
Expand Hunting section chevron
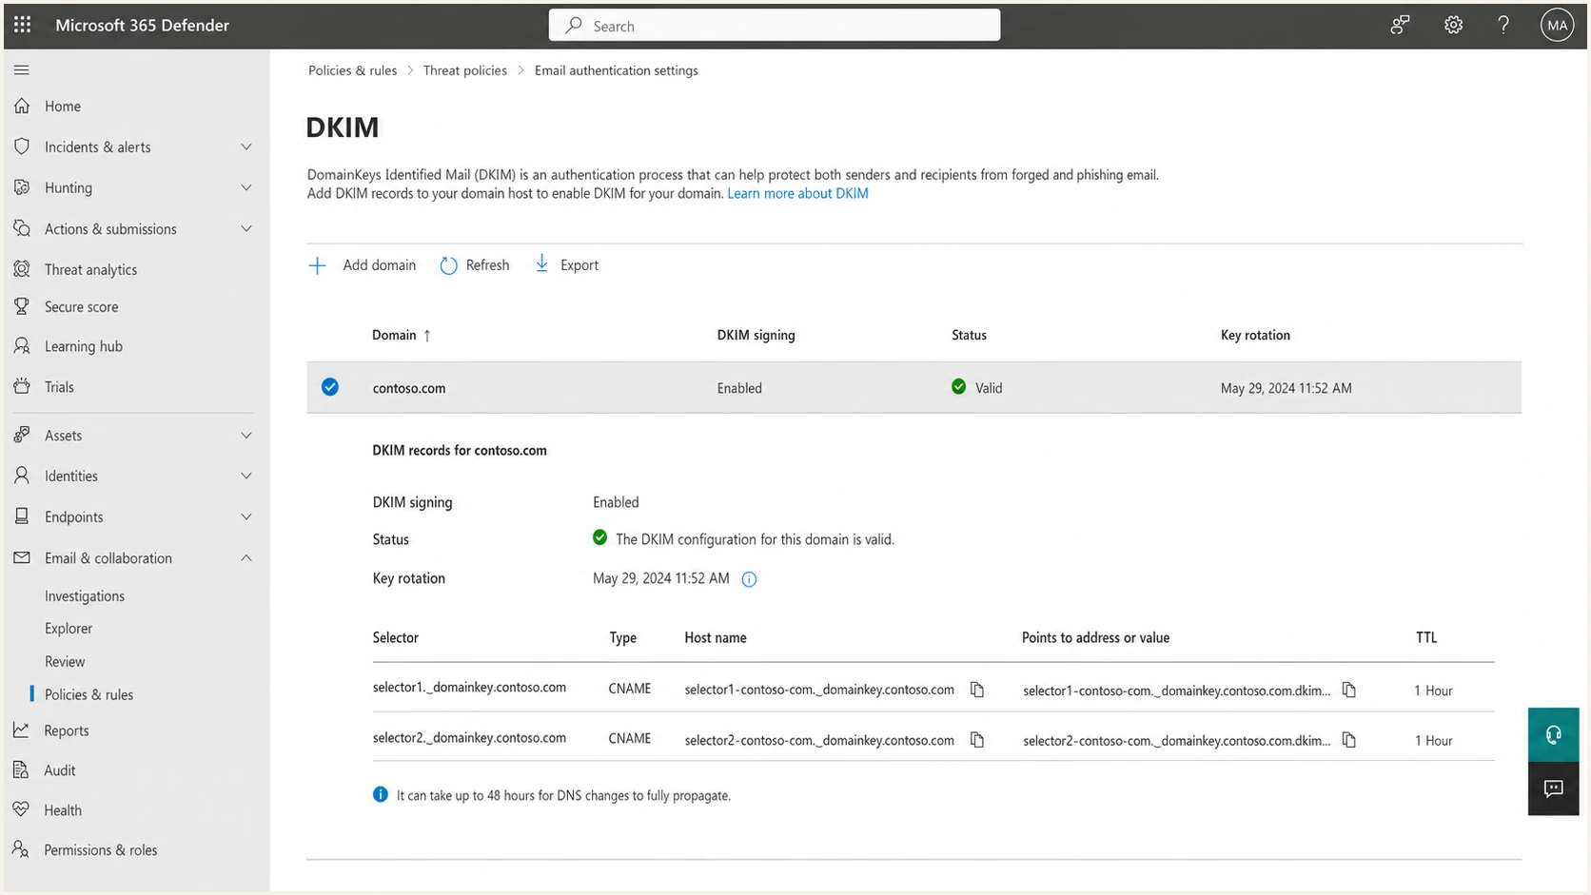point(246,187)
